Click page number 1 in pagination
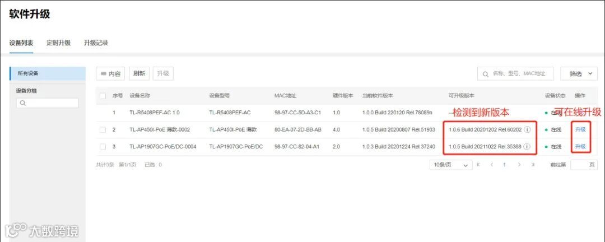The width and height of the screenshot is (605, 242). [x=504, y=165]
